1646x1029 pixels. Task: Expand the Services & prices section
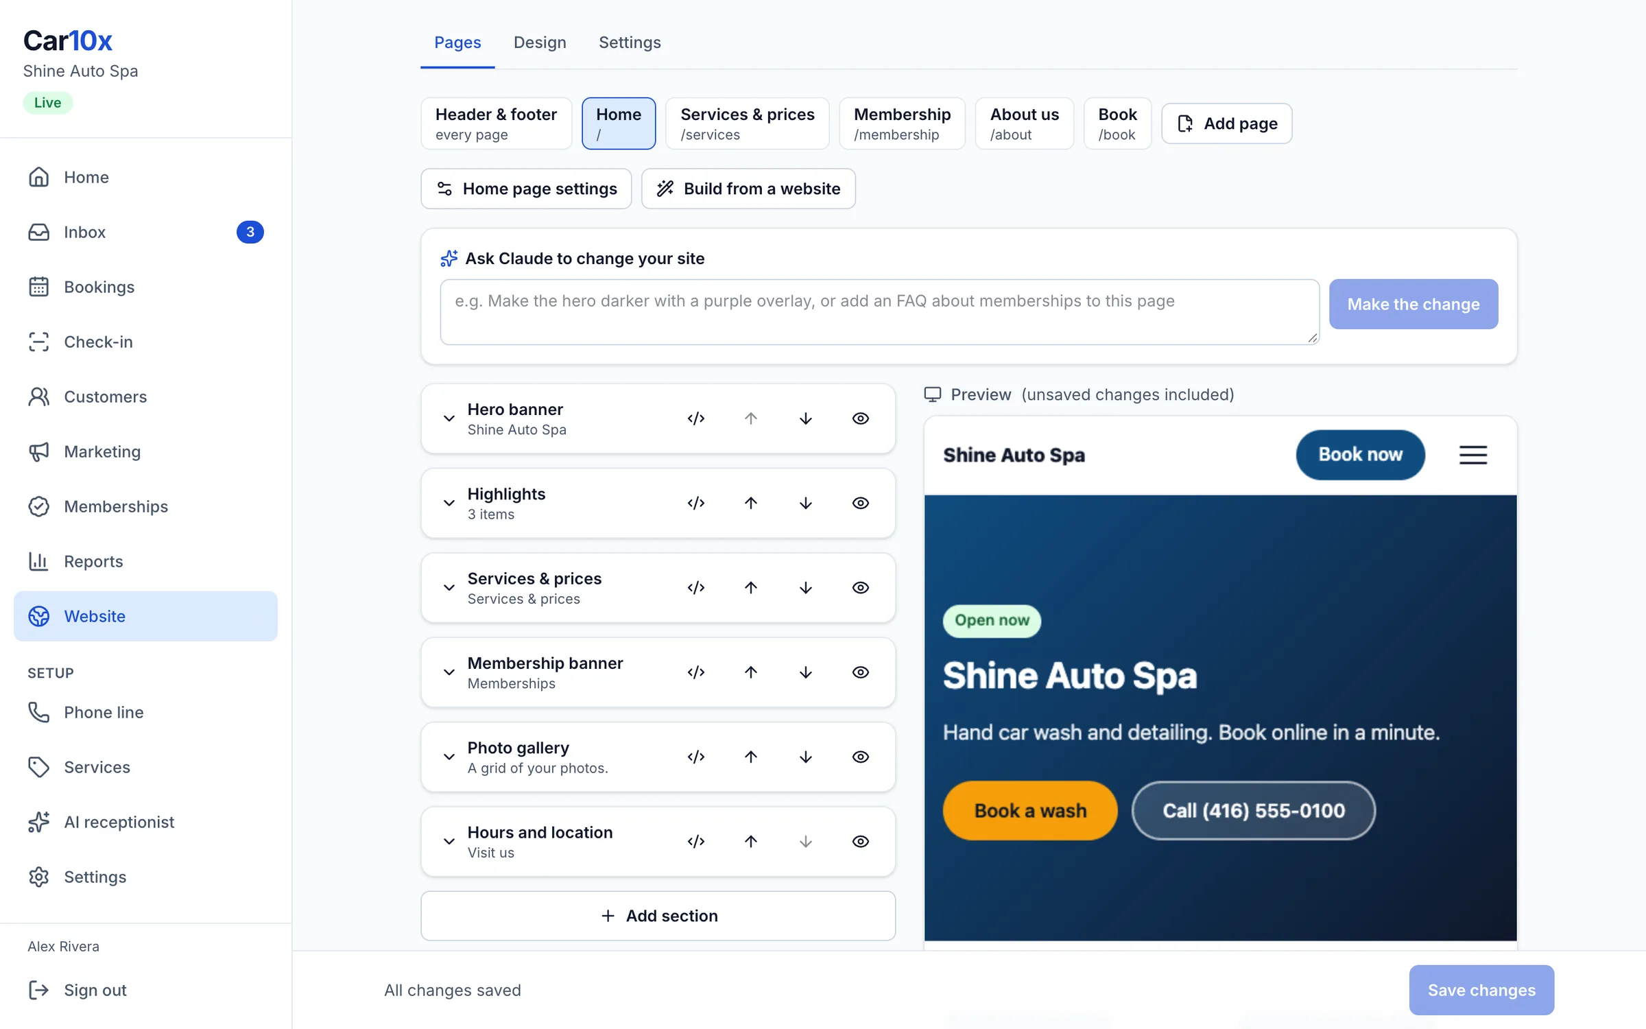[x=449, y=588]
